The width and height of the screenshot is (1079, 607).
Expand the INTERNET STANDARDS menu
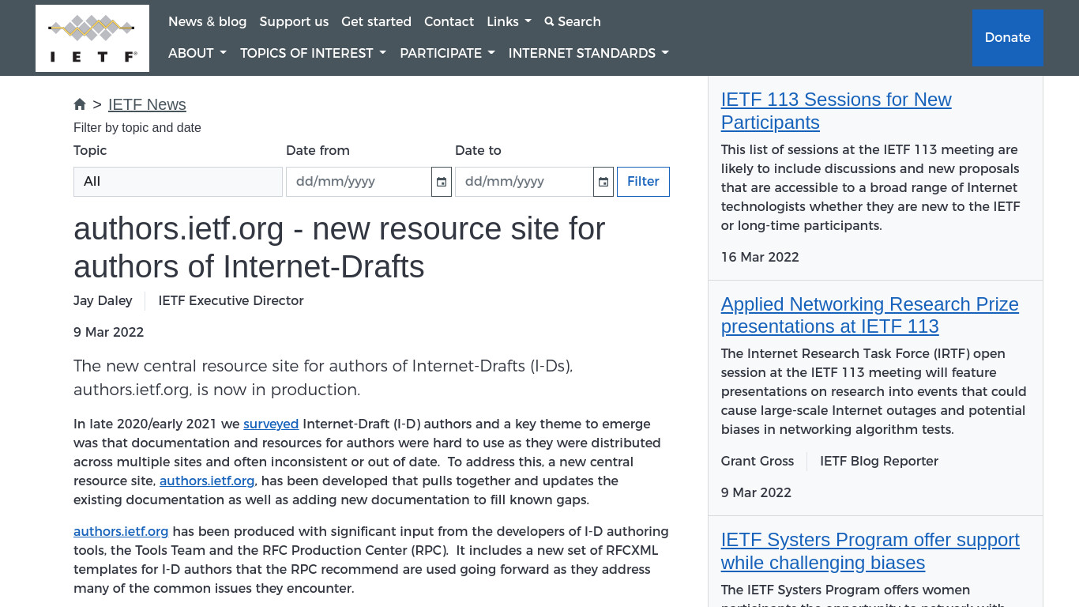(x=588, y=53)
